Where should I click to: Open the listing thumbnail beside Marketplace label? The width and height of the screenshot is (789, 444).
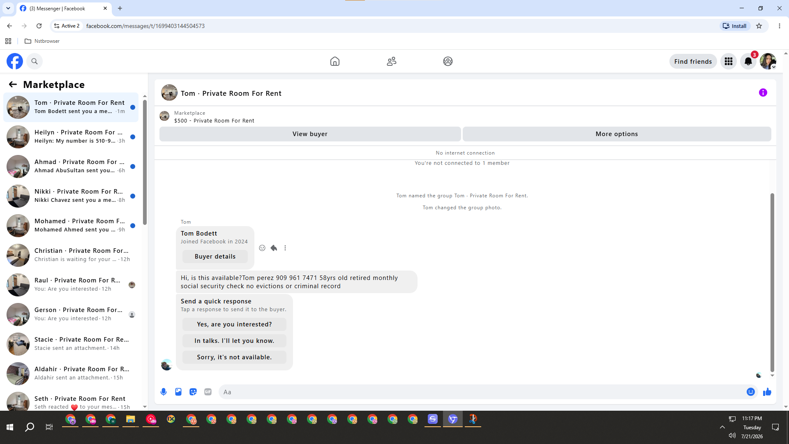tap(164, 116)
